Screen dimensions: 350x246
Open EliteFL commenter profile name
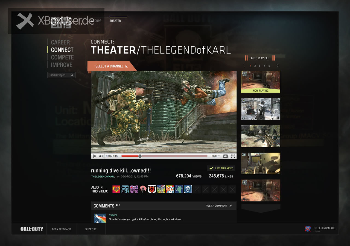tap(113, 215)
